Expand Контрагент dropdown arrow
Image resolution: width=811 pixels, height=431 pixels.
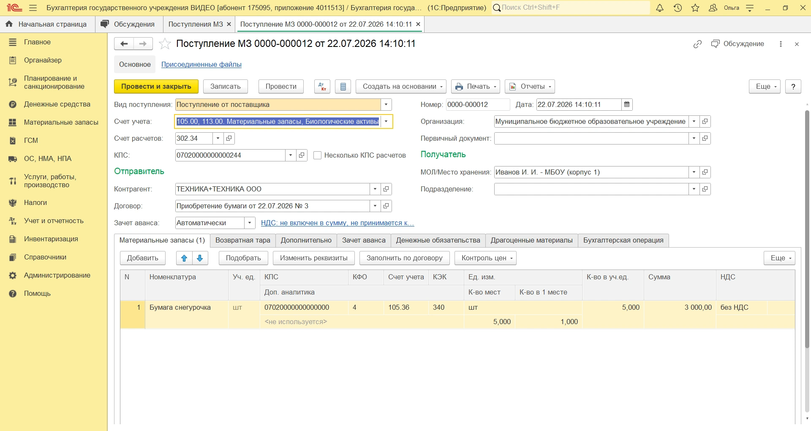click(375, 189)
